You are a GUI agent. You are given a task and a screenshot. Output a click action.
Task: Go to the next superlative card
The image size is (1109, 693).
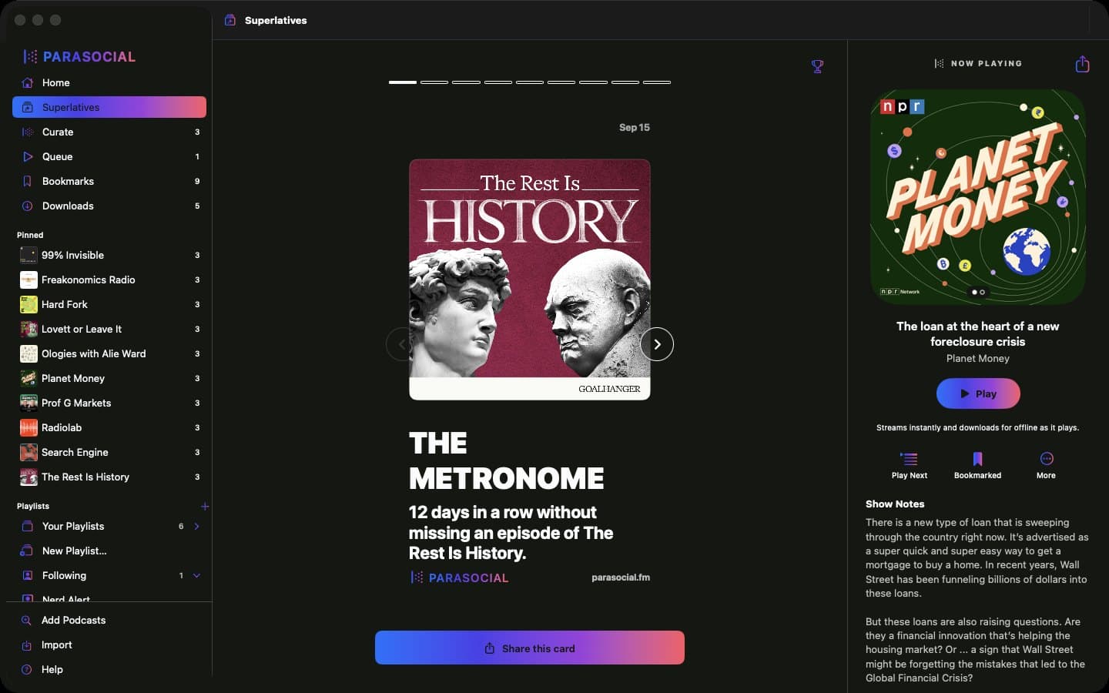(657, 344)
